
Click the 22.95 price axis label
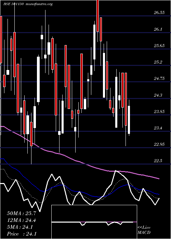click(x=159, y=144)
